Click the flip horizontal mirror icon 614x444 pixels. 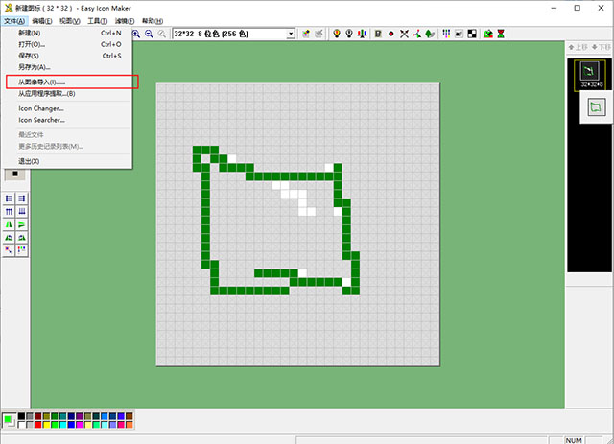click(x=10, y=224)
